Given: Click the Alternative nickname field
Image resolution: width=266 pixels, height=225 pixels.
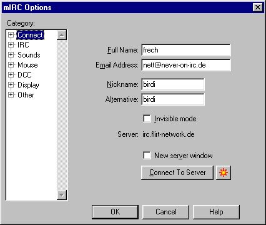Looking at the screenshot, I should pos(173,99).
